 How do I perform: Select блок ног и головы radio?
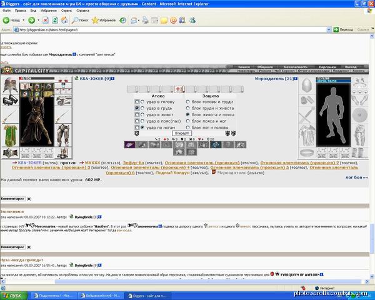coord(187,127)
